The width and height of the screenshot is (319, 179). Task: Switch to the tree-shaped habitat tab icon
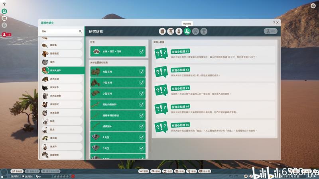point(171,31)
